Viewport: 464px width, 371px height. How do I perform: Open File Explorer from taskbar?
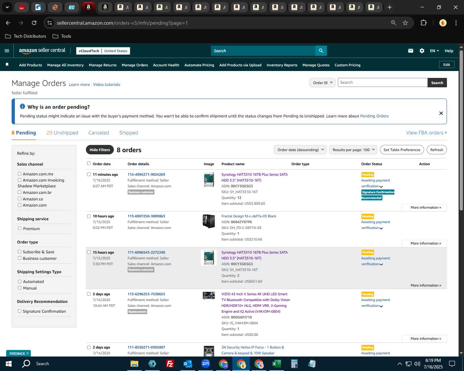[134, 364]
